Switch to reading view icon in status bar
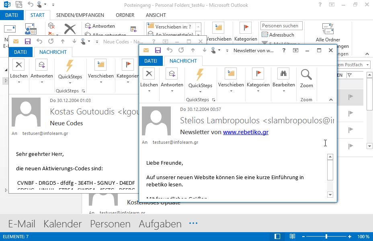Image resolution: width=373 pixels, height=241 pixels. pyautogui.click(x=292, y=237)
